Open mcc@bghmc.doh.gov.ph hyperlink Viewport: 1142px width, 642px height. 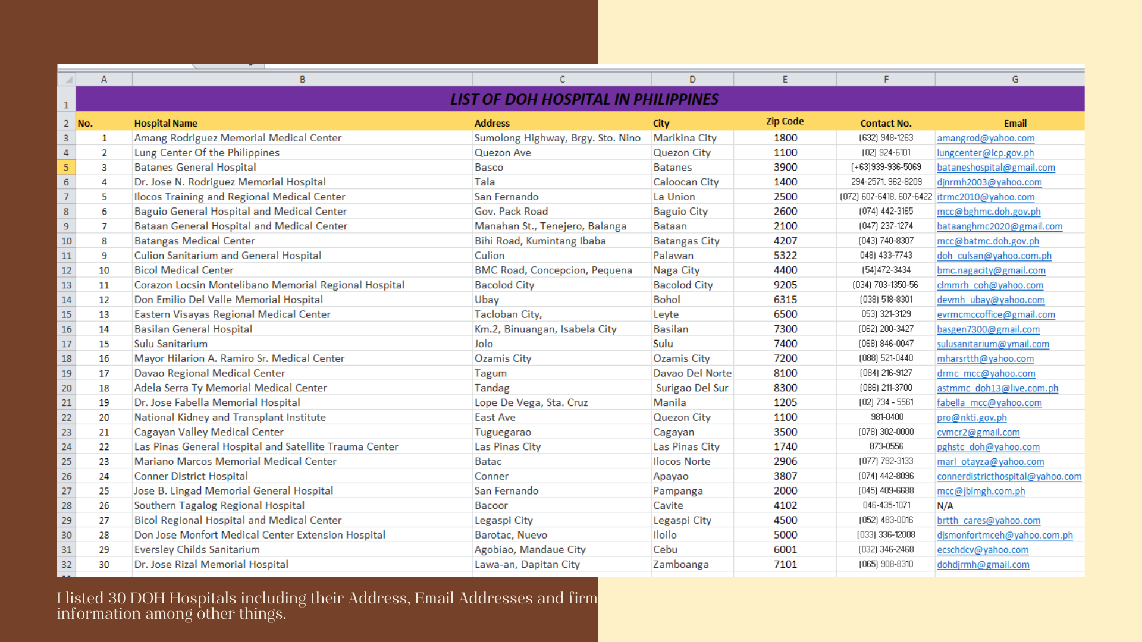click(988, 212)
